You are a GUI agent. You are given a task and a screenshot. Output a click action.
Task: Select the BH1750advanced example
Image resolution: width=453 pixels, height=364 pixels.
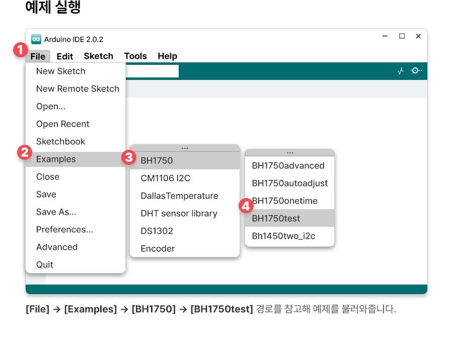click(288, 166)
